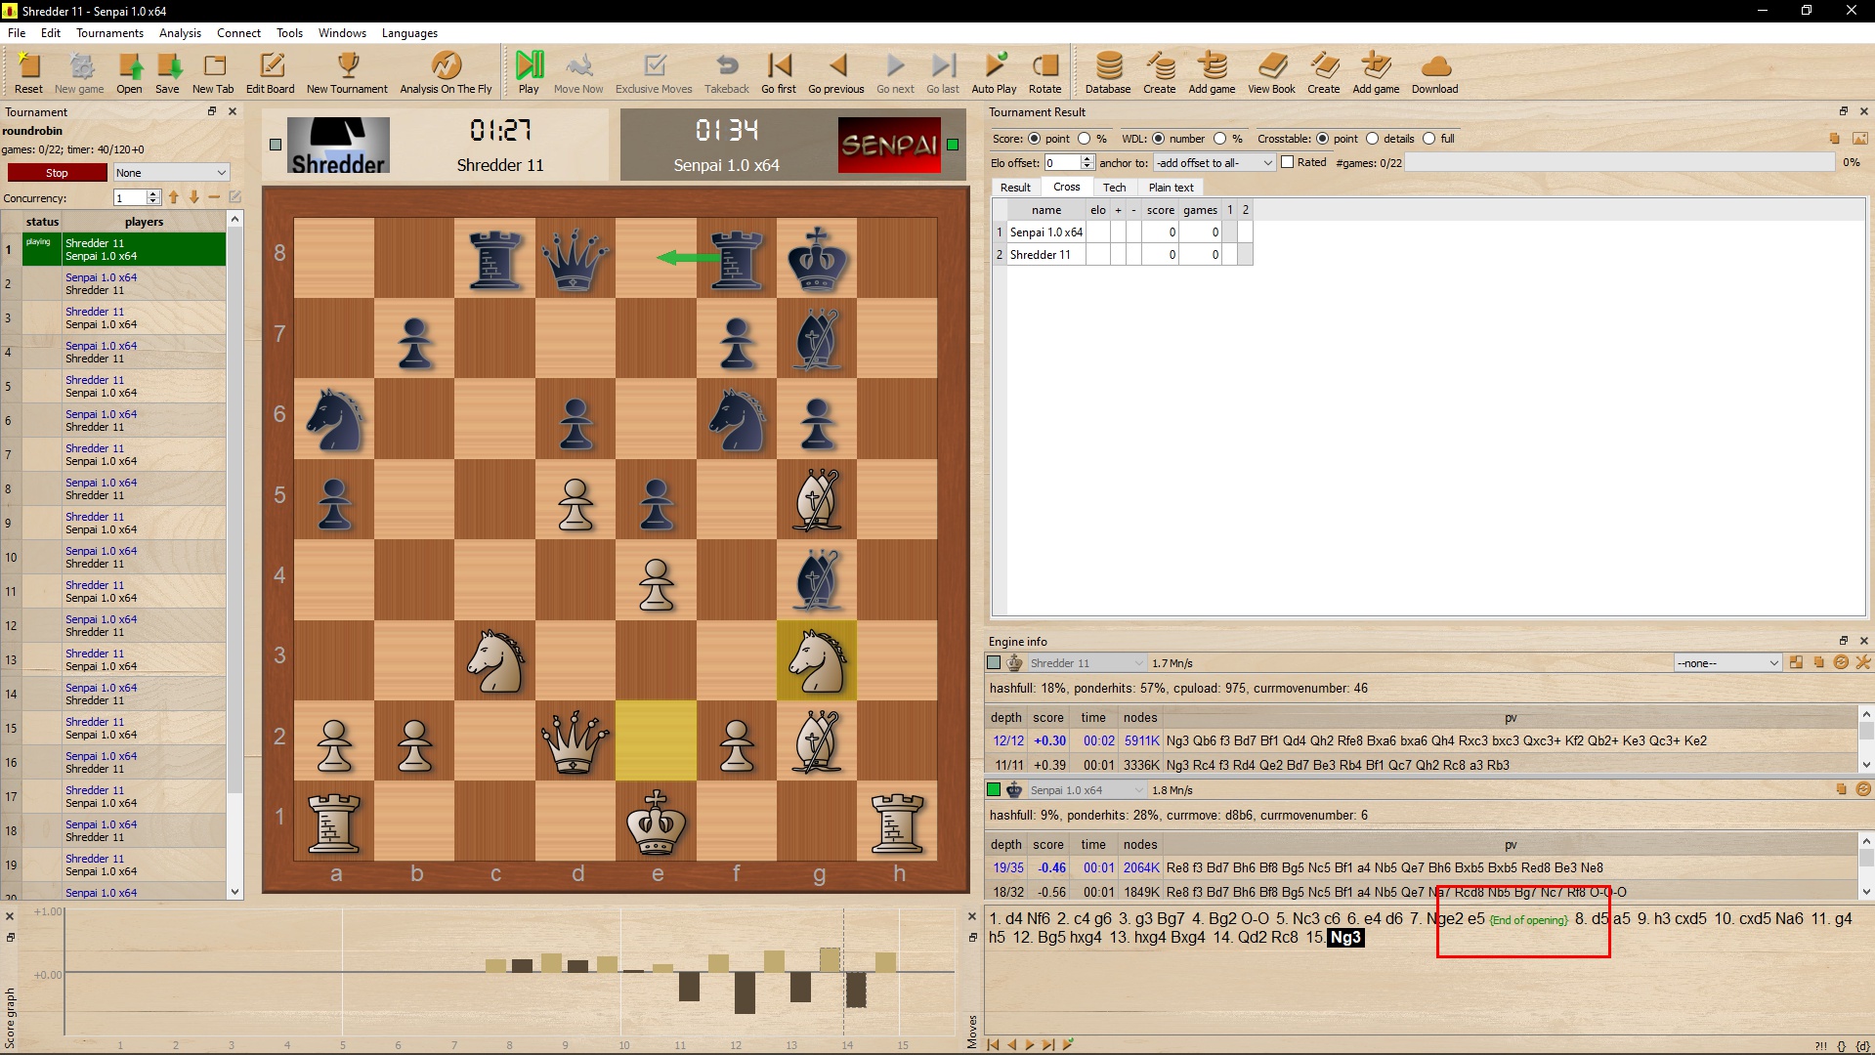Screen dimensions: 1875x1055
Task: Click the Takeback icon
Action: tap(727, 72)
